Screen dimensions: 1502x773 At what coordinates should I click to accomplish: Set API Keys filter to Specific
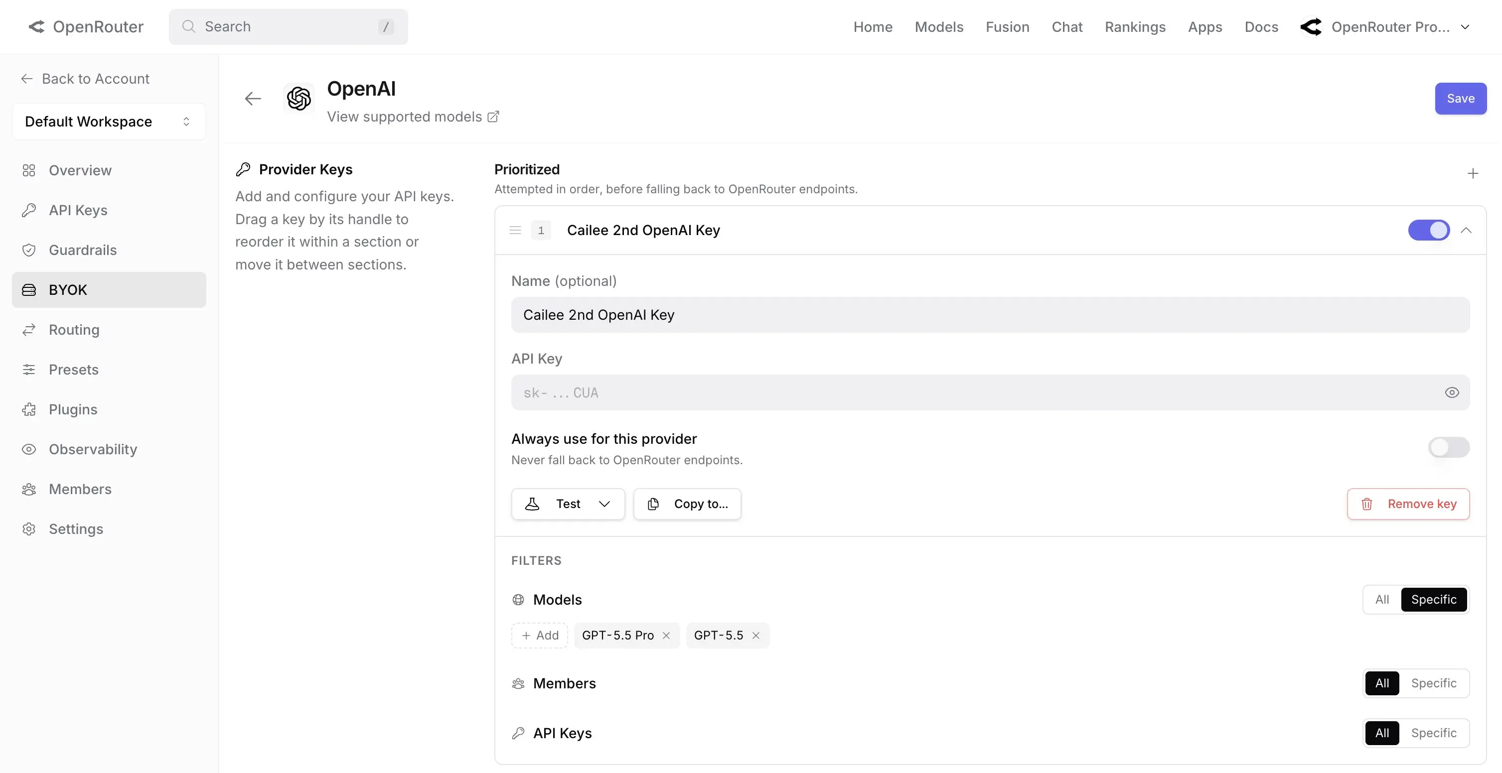click(1434, 733)
